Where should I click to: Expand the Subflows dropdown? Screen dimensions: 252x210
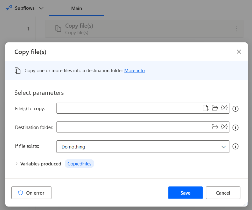(x=41, y=8)
